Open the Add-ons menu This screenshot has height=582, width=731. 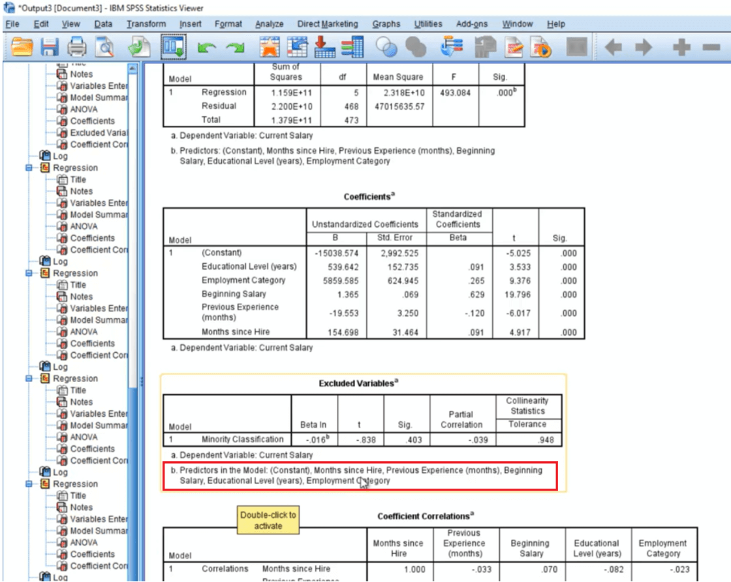pyautogui.click(x=472, y=24)
